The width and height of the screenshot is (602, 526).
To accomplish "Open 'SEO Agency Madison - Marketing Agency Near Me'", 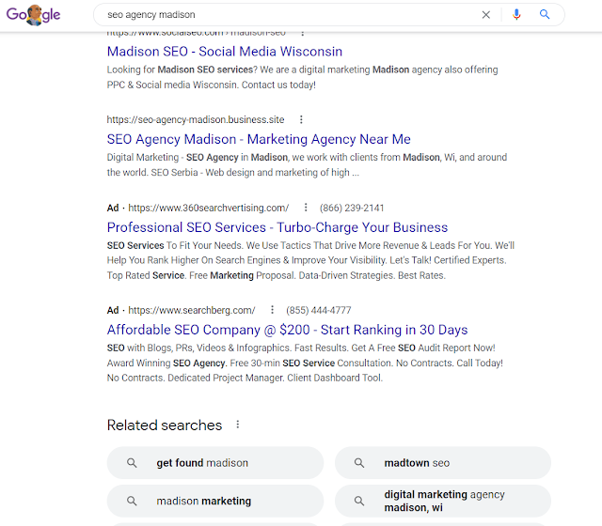I will 259,139.
